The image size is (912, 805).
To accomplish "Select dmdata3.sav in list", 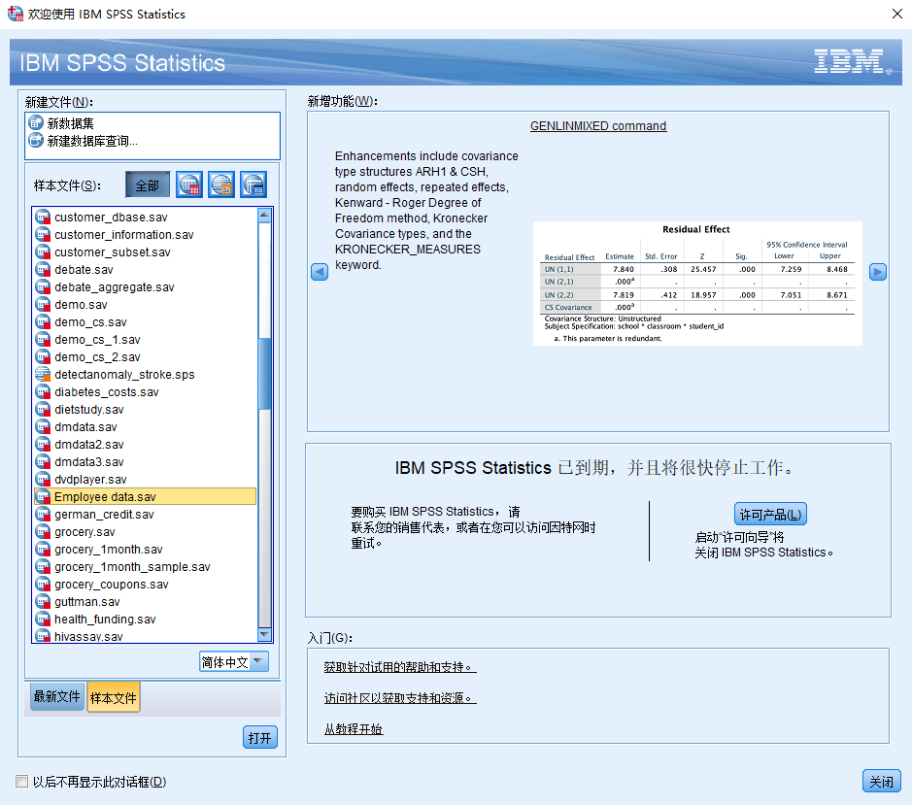I will coord(146,461).
